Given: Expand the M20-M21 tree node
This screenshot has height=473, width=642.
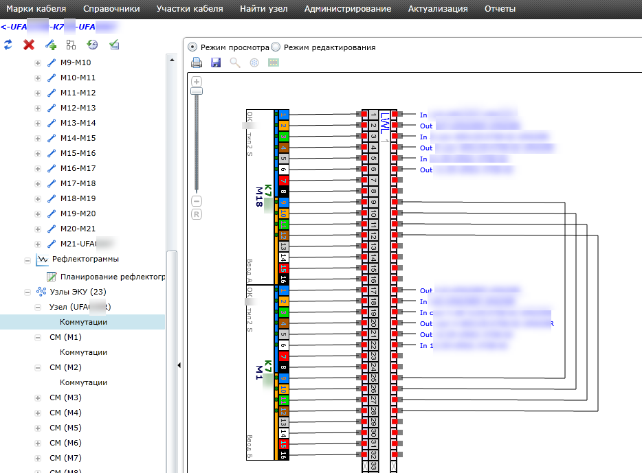Looking at the screenshot, I should pos(38,229).
